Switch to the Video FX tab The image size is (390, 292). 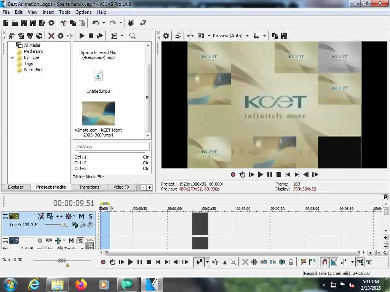(121, 187)
